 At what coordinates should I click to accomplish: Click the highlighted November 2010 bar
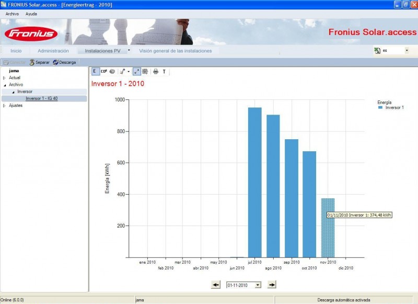[328, 228]
